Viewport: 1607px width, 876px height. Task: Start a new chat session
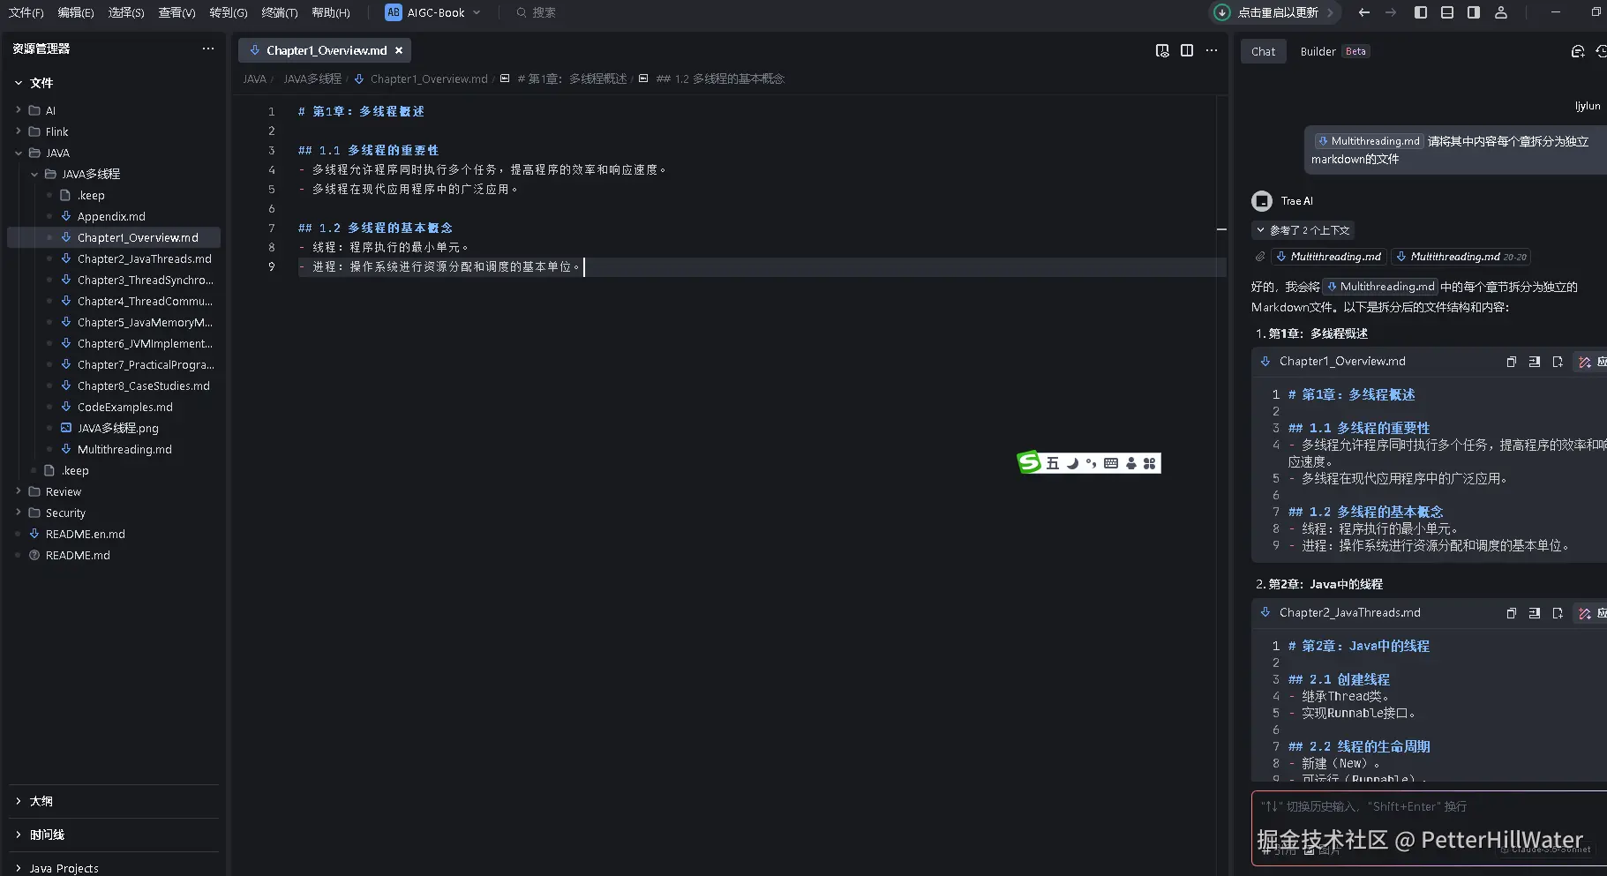point(1578,51)
